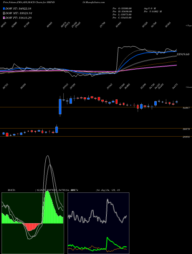This screenshot has width=192, height=254.
Task: Click the 33919.60 EMA price label
Action: (x=183, y=54)
